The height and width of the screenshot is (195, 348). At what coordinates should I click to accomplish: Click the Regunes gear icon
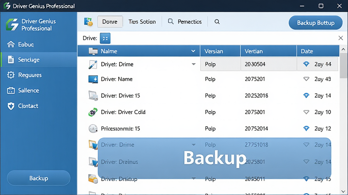pyautogui.click(x=11, y=75)
